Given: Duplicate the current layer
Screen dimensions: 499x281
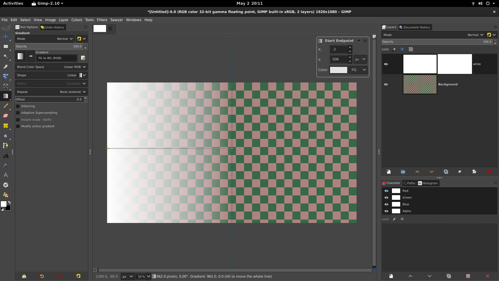Looking at the screenshot, I should (x=446, y=172).
